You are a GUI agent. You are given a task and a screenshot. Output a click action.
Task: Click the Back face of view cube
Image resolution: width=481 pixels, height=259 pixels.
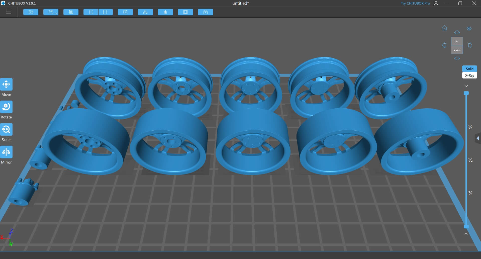pyautogui.click(x=457, y=50)
